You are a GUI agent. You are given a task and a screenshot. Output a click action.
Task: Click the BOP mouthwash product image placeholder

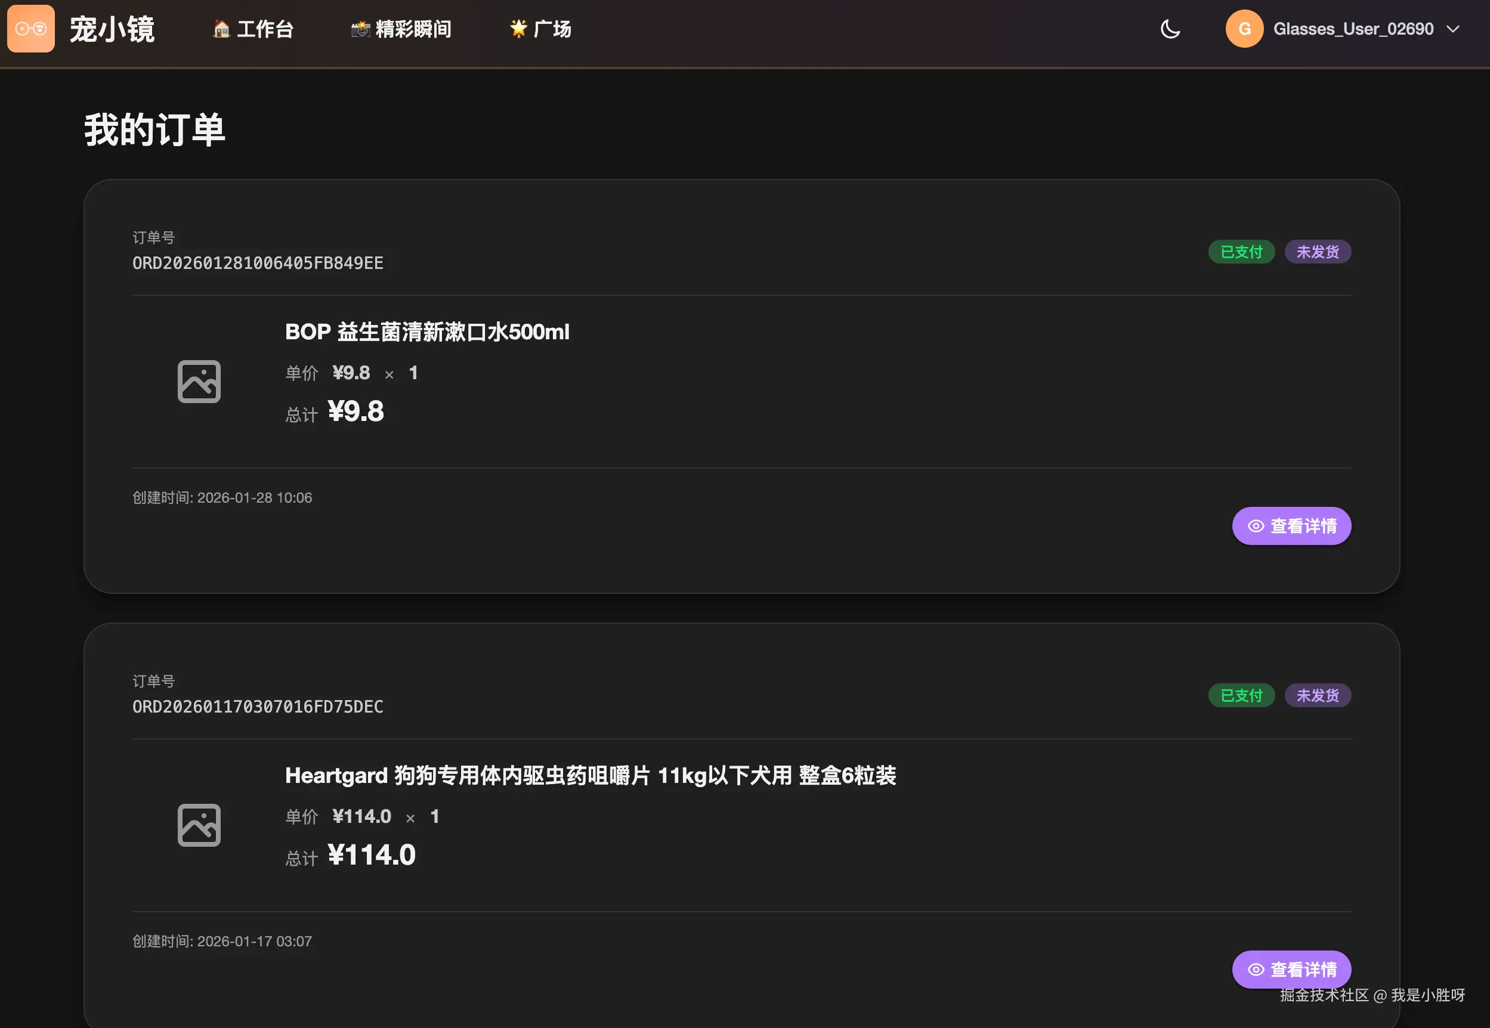199,381
